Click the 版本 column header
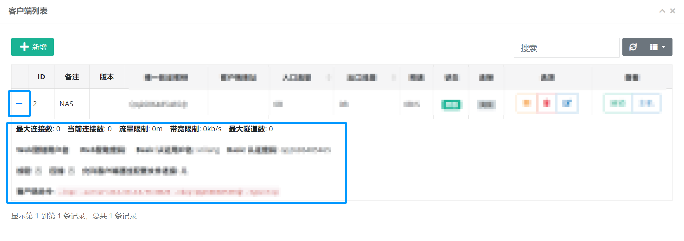Viewport: 684px width, 241px height. [x=107, y=77]
